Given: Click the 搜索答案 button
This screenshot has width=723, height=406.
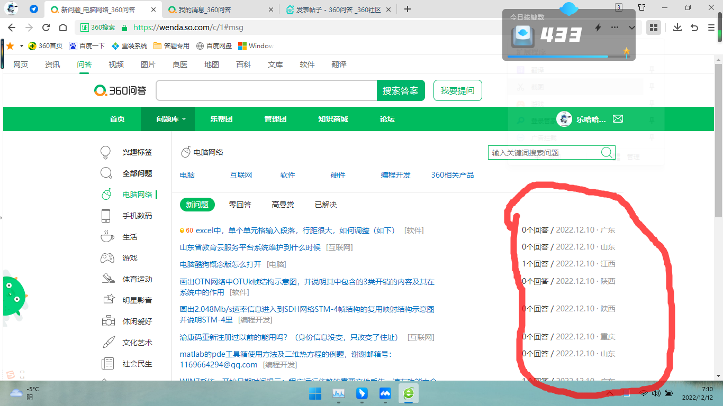Looking at the screenshot, I should [401, 90].
